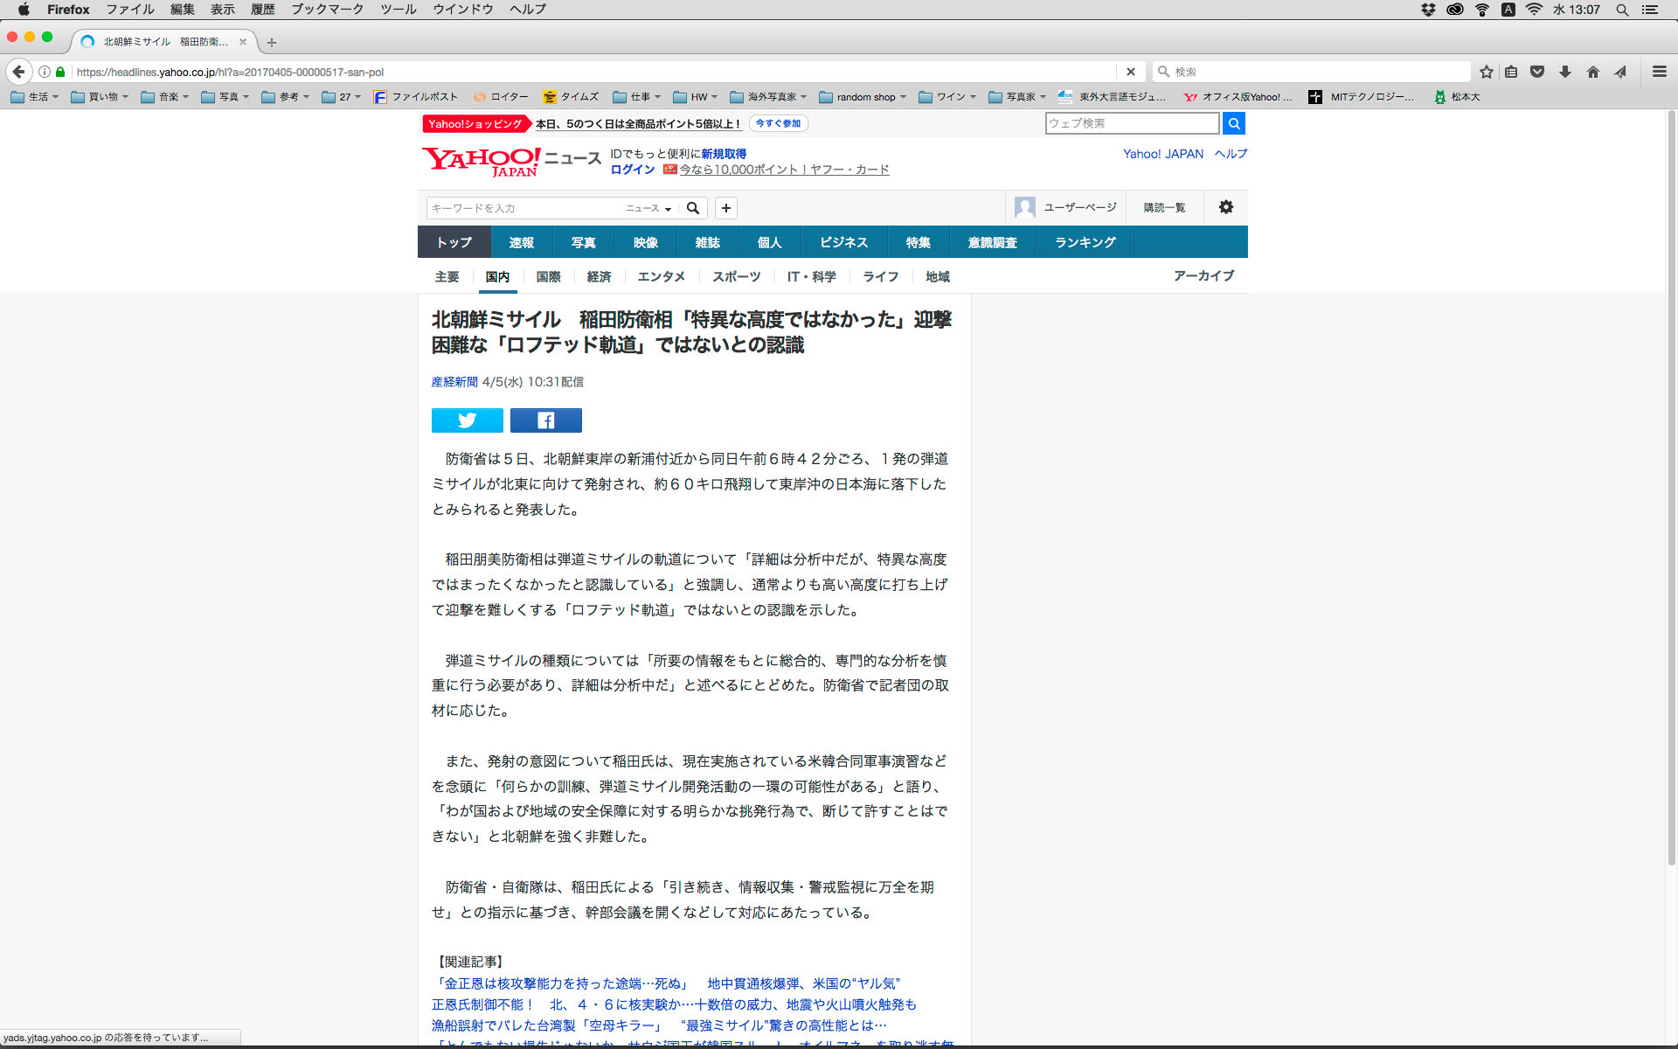Click the 今すぐ参加 button

coord(777,123)
